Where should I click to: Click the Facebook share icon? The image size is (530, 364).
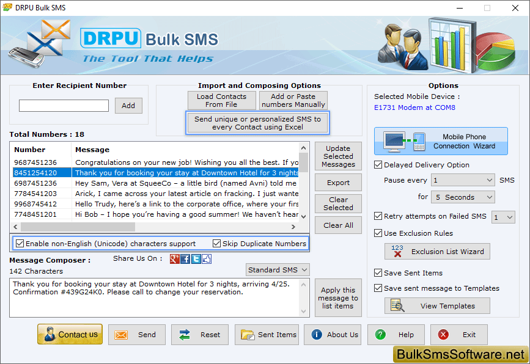(185, 259)
